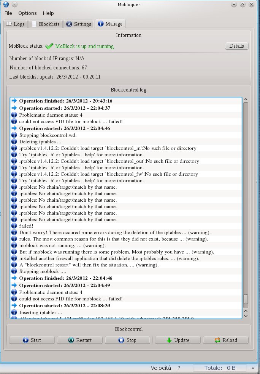Click the Manage tab info icon

point(101,23)
